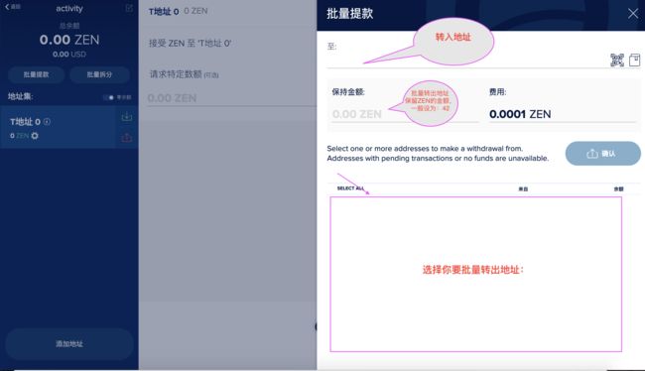Click send (upload) icon for T地址 0

tap(127, 137)
